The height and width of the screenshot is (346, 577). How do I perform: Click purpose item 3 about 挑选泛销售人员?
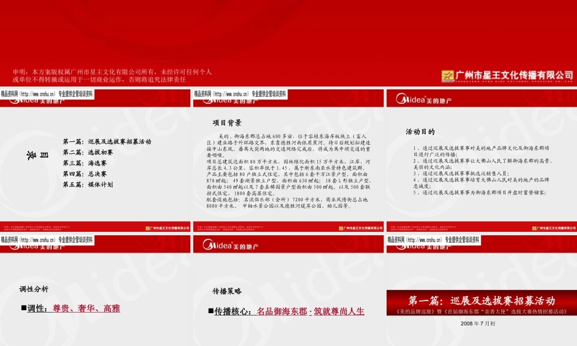461,174
